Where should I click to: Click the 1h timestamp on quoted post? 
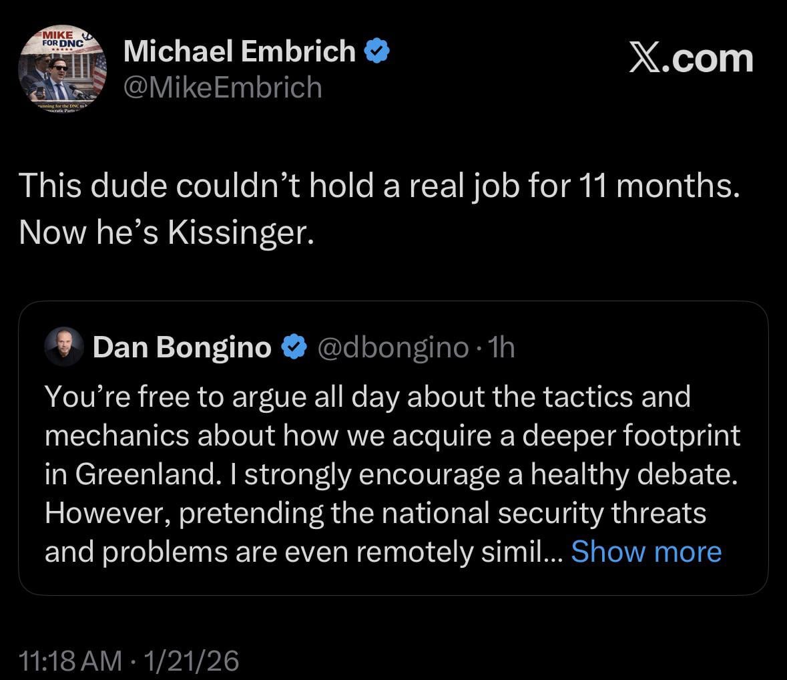[x=501, y=347]
